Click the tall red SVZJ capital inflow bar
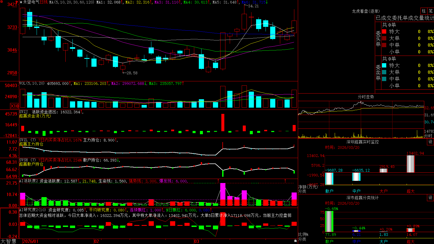This screenshot has width=434, height=244. pyautogui.click(x=223, y=123)
